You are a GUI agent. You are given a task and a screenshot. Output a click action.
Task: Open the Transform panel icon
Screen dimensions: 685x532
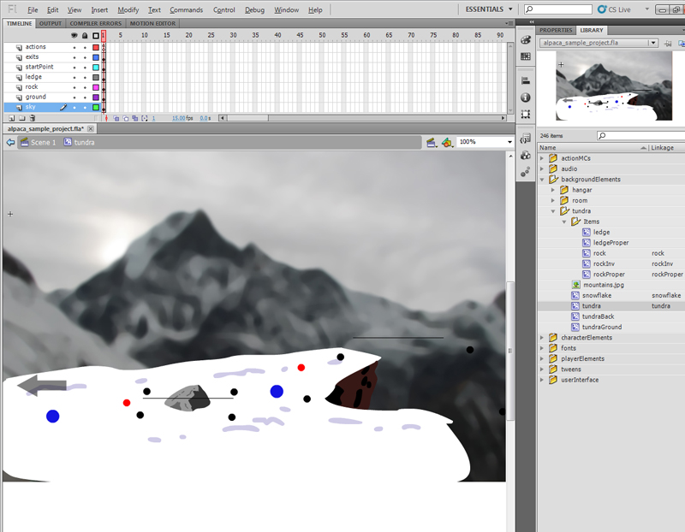[x=525, y=114]
